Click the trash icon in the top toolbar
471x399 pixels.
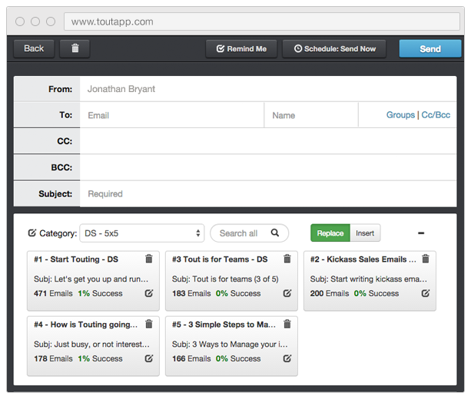(75, 48)
